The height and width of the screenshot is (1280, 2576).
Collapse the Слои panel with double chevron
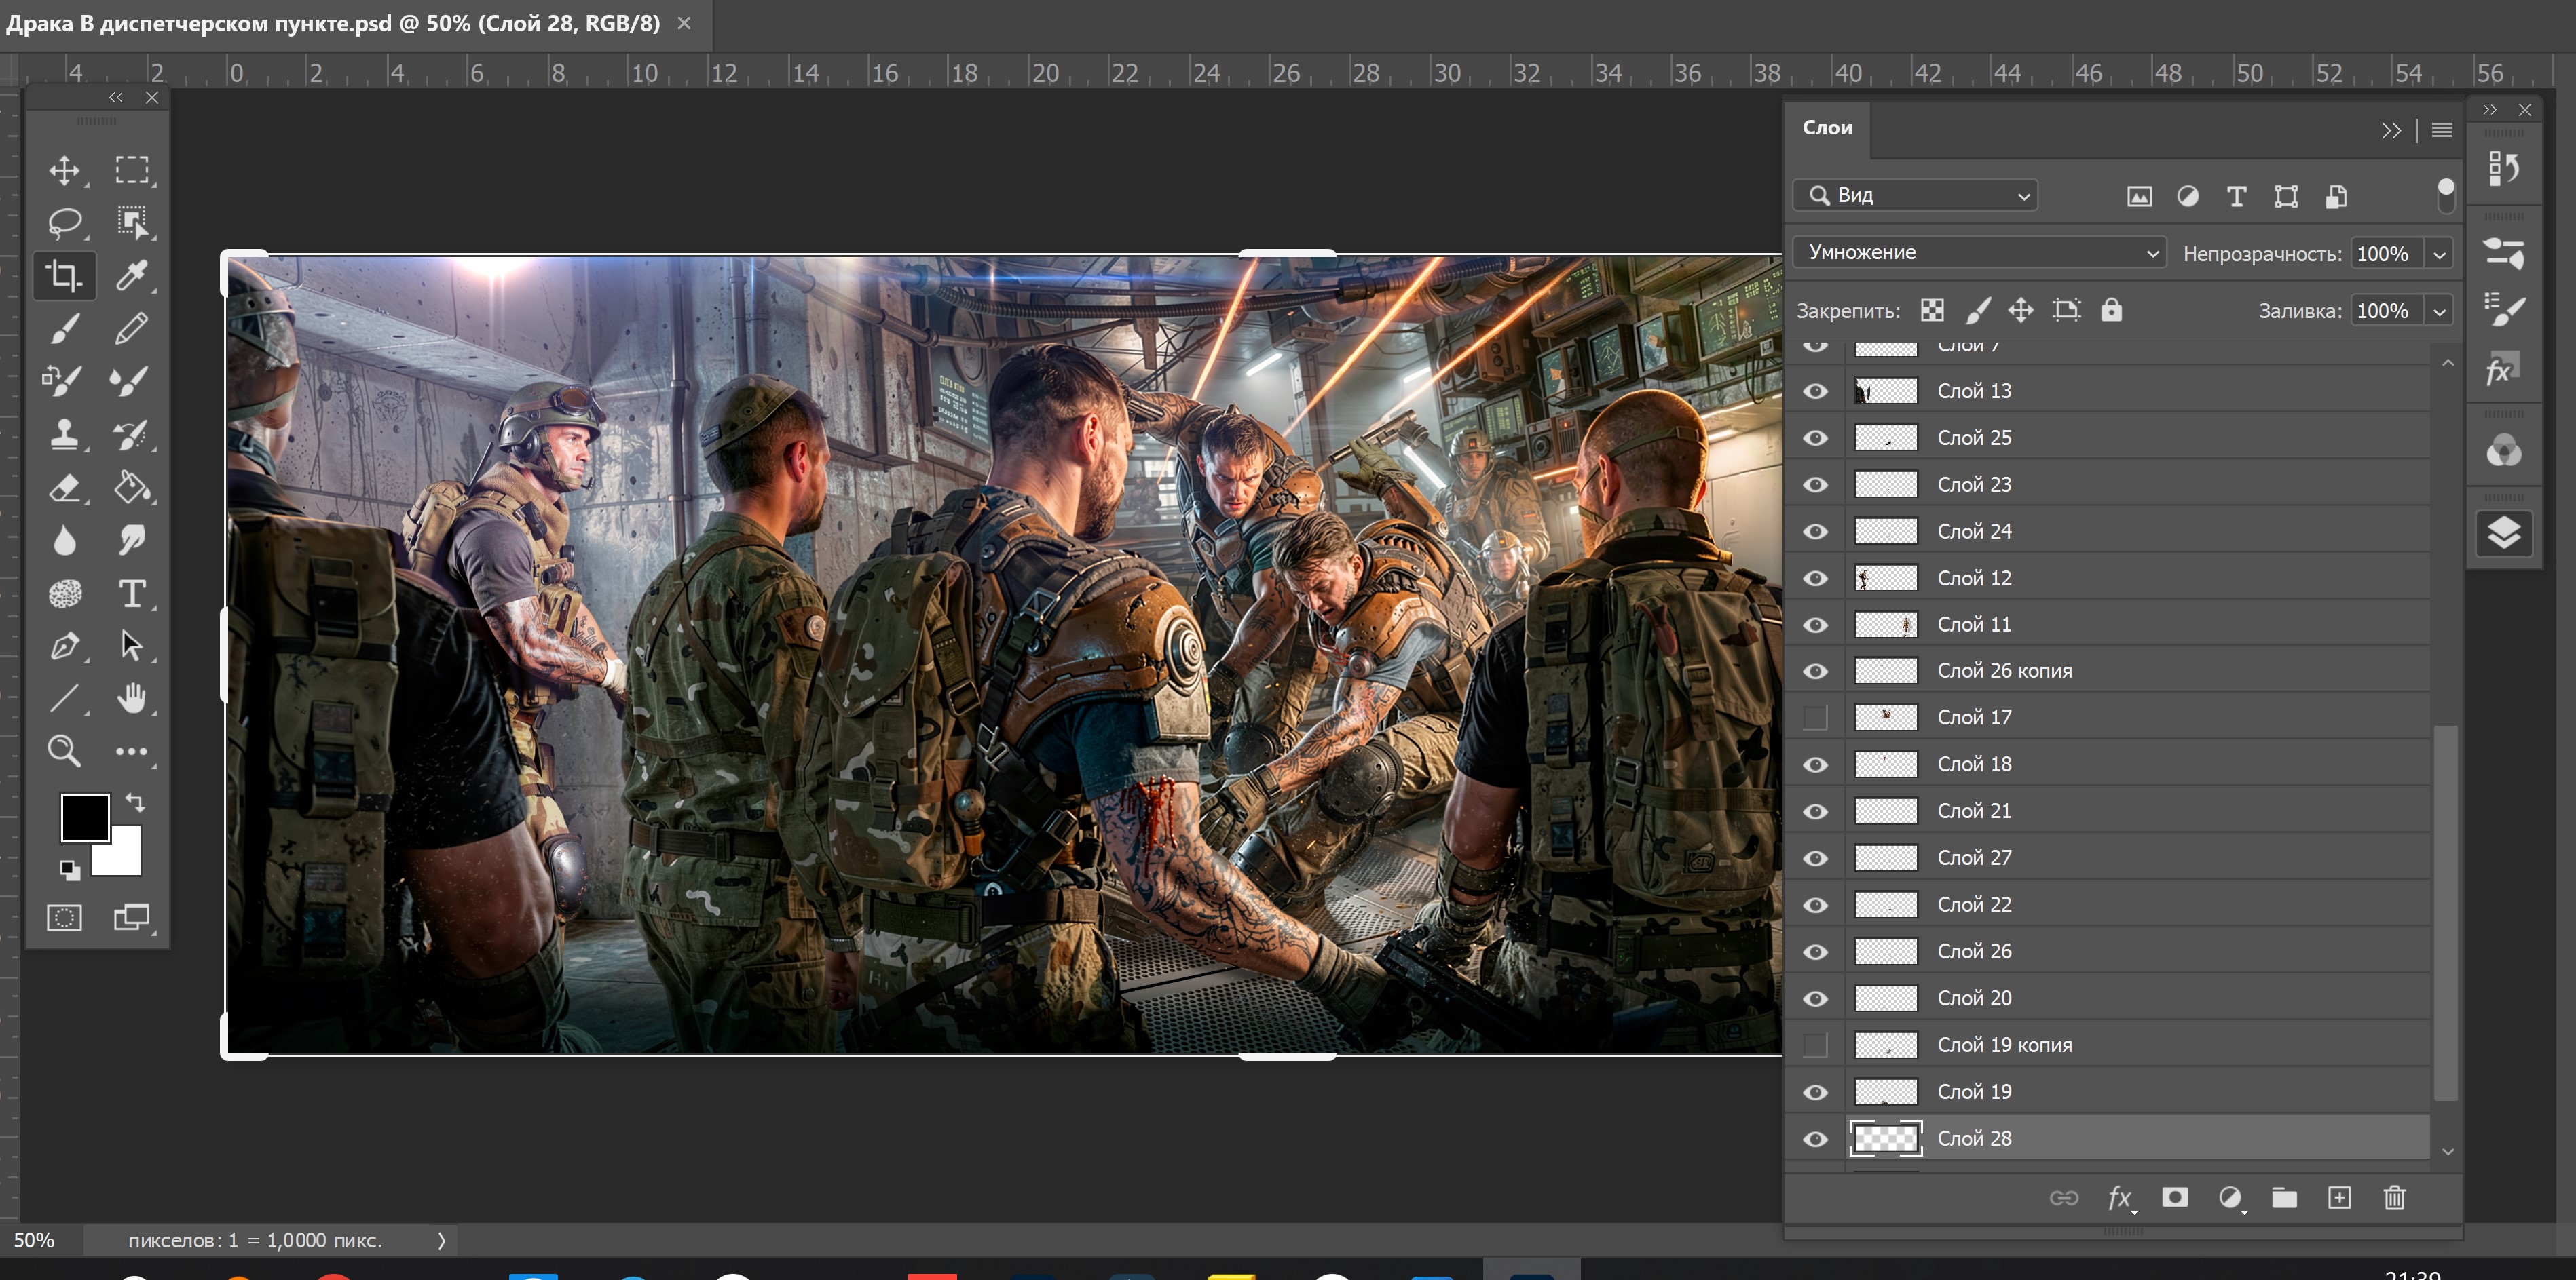pyautogui.click(x=2391, y=131)
